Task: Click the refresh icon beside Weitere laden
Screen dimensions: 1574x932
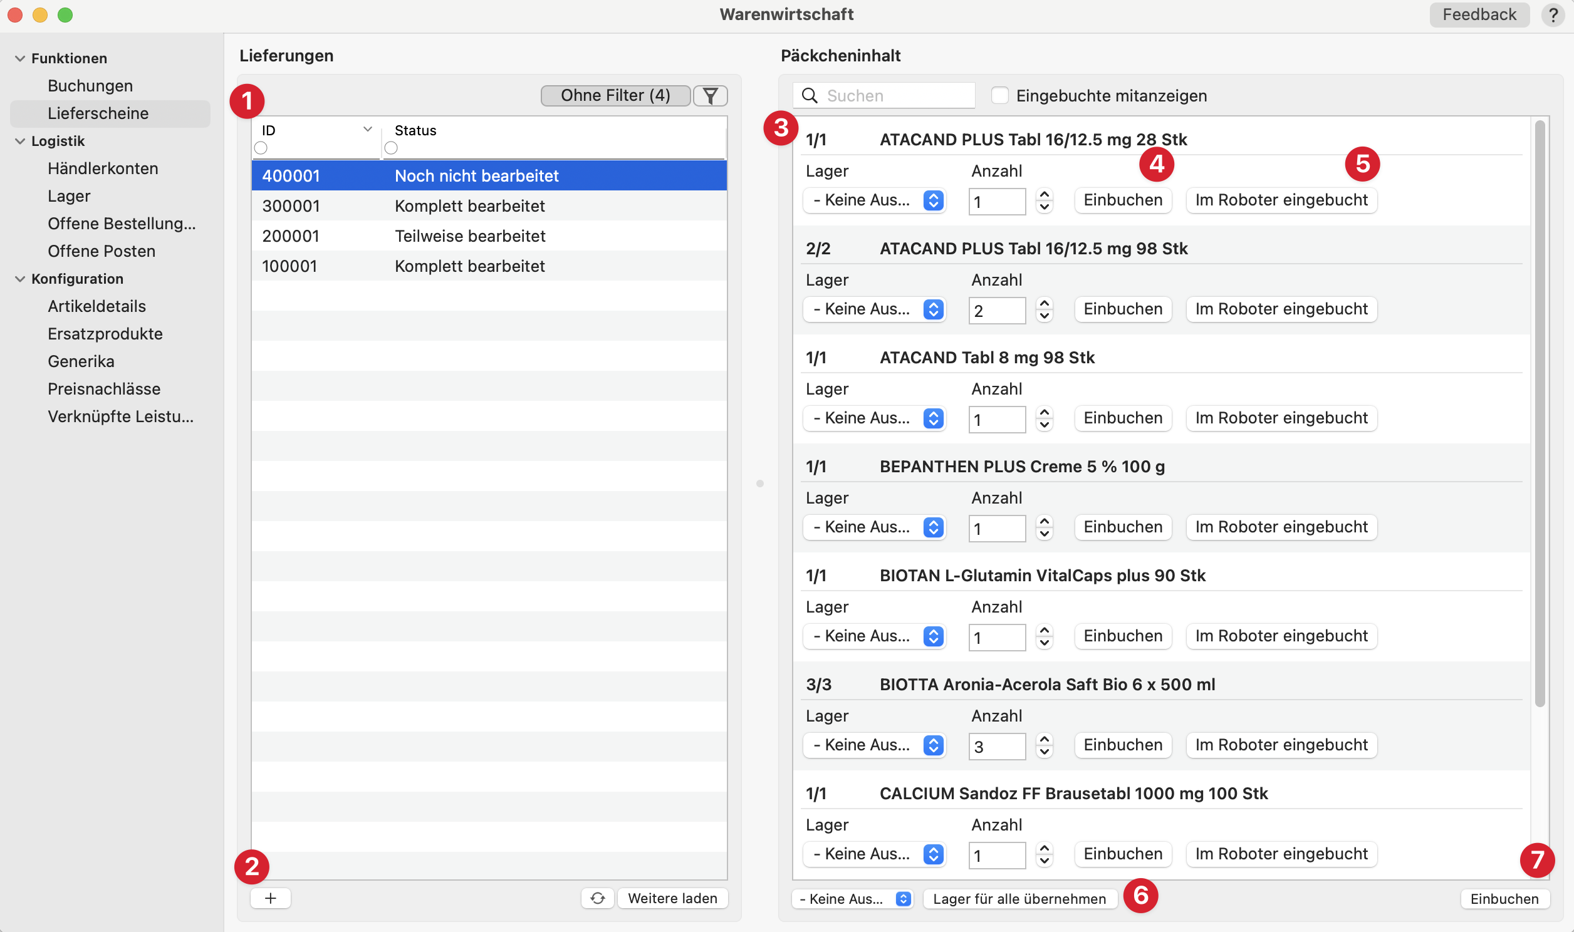Action: click(597, 898)
